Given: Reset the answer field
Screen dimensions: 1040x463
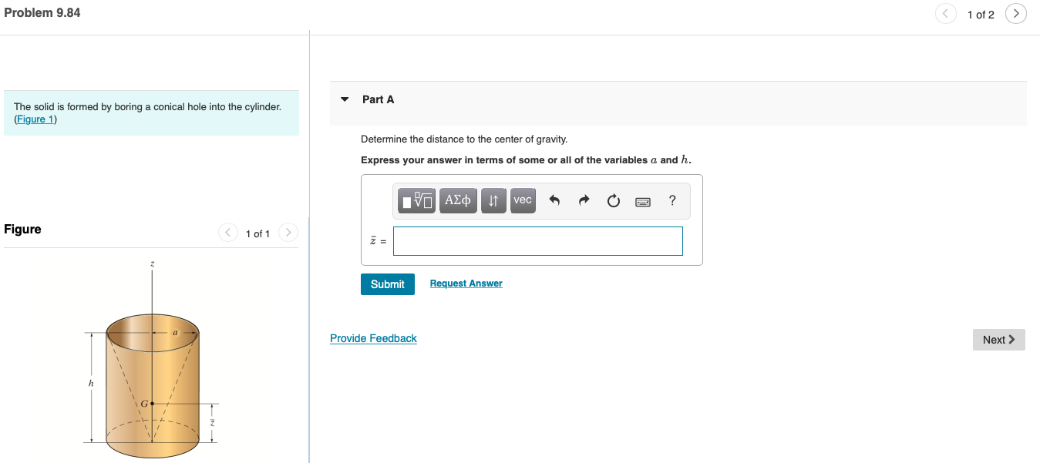Looking at the screenshot, I should click(x=613, y=200).
